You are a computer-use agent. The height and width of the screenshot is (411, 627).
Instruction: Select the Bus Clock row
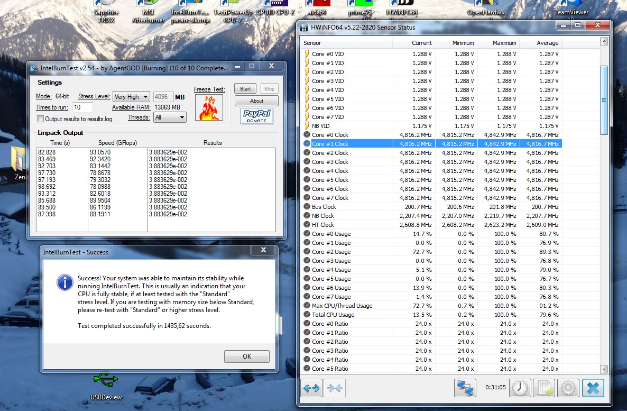coord(432,206)
